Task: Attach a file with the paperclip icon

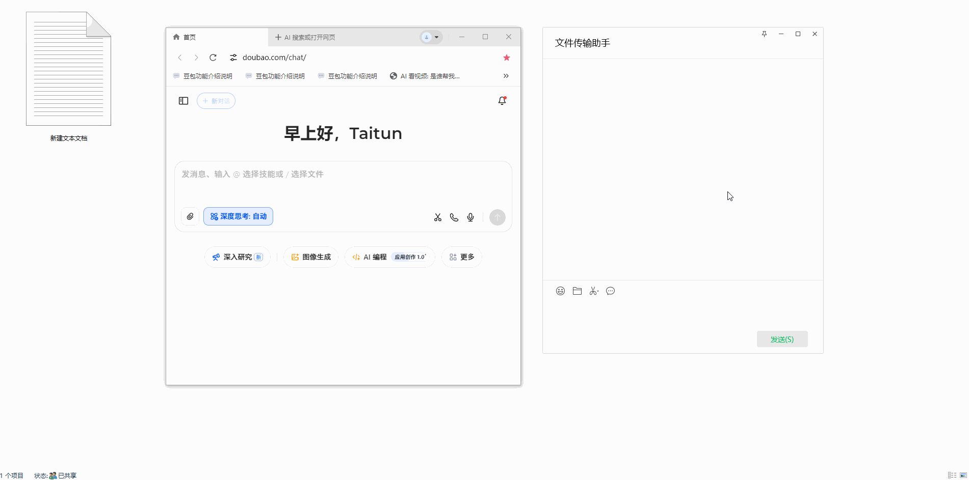Action: 190,216
